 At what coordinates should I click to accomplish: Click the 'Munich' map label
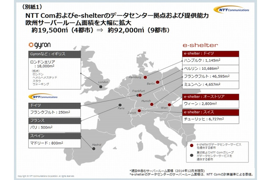click(146, 101)
